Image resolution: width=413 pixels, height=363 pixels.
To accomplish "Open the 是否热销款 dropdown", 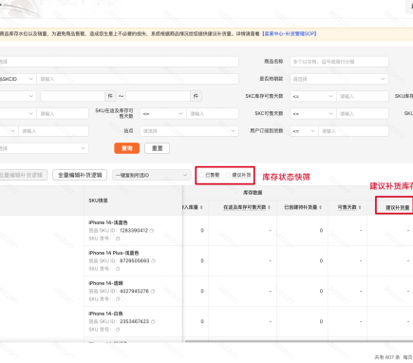I will point(339,79).
